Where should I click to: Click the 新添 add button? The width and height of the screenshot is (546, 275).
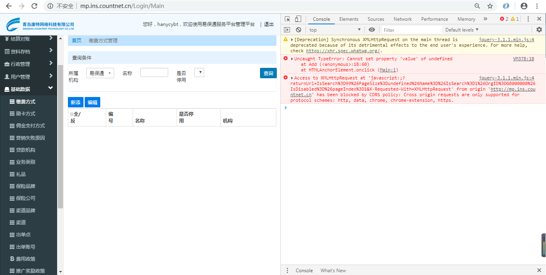(75, 103)
